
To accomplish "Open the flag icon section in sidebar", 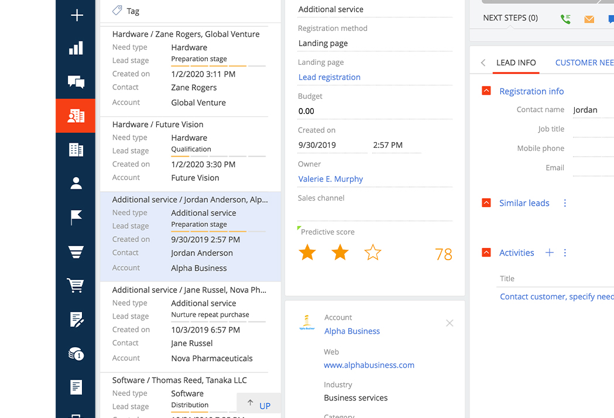I will 76,217.
